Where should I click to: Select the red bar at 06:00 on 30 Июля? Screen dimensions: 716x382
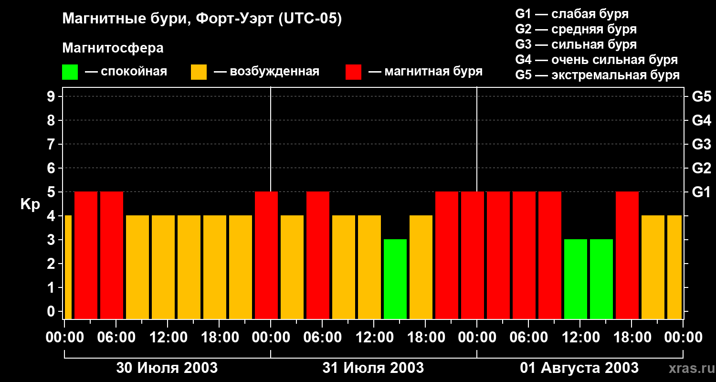[x=112, y=255]
